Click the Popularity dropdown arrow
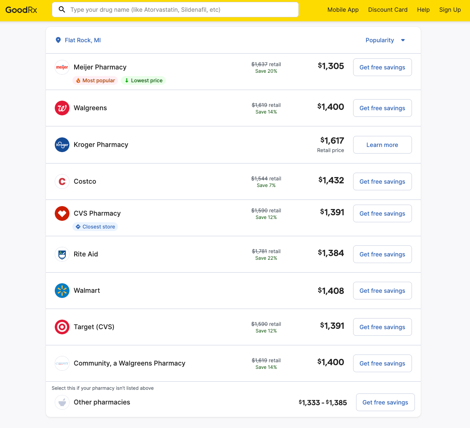 tap(403, 40)
